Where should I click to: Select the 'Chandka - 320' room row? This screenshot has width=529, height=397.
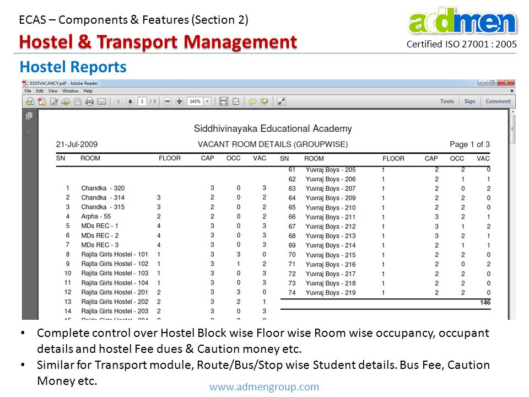[x=166, y=188]
